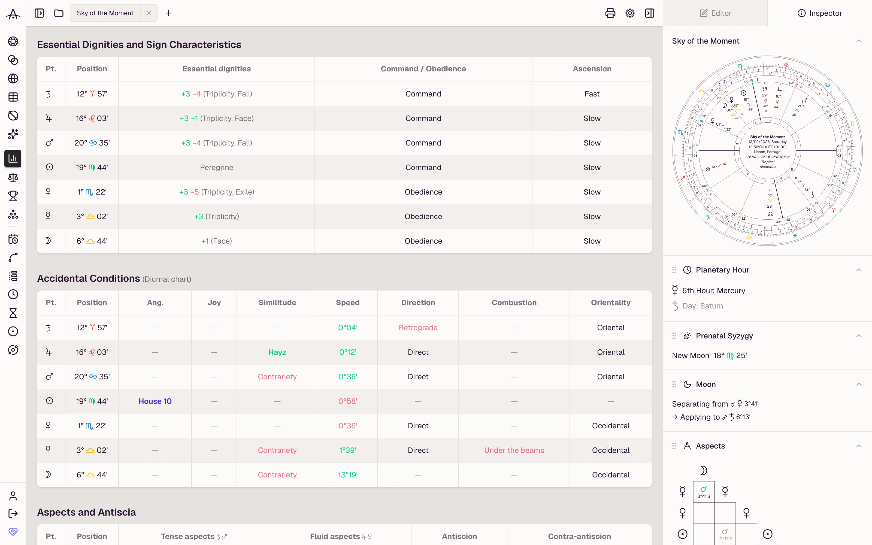Click the calendar clock icon in sidebar
The width and height of the screenshot is (872, 545).
pyautogui.click(x=13, y=239)
